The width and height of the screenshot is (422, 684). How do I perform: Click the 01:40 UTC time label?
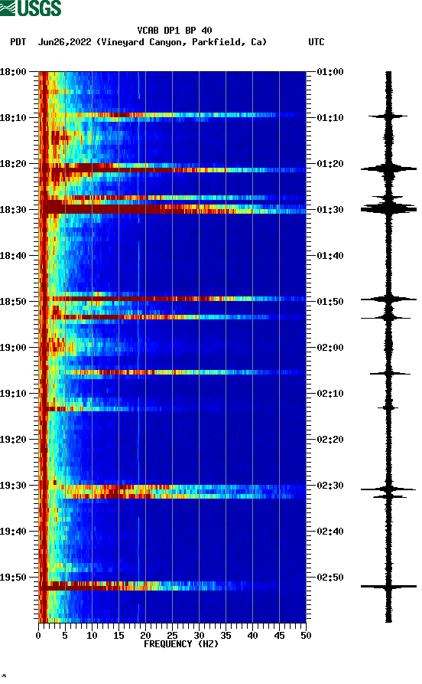point(330,256)
